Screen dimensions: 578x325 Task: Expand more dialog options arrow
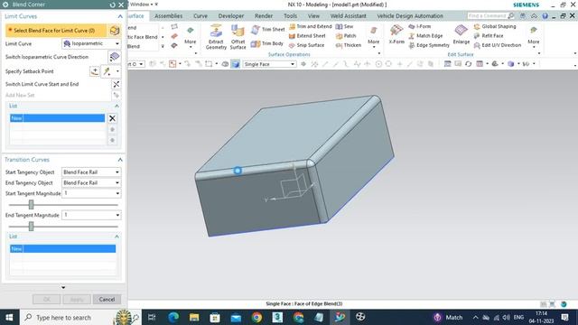coord(63,287)
